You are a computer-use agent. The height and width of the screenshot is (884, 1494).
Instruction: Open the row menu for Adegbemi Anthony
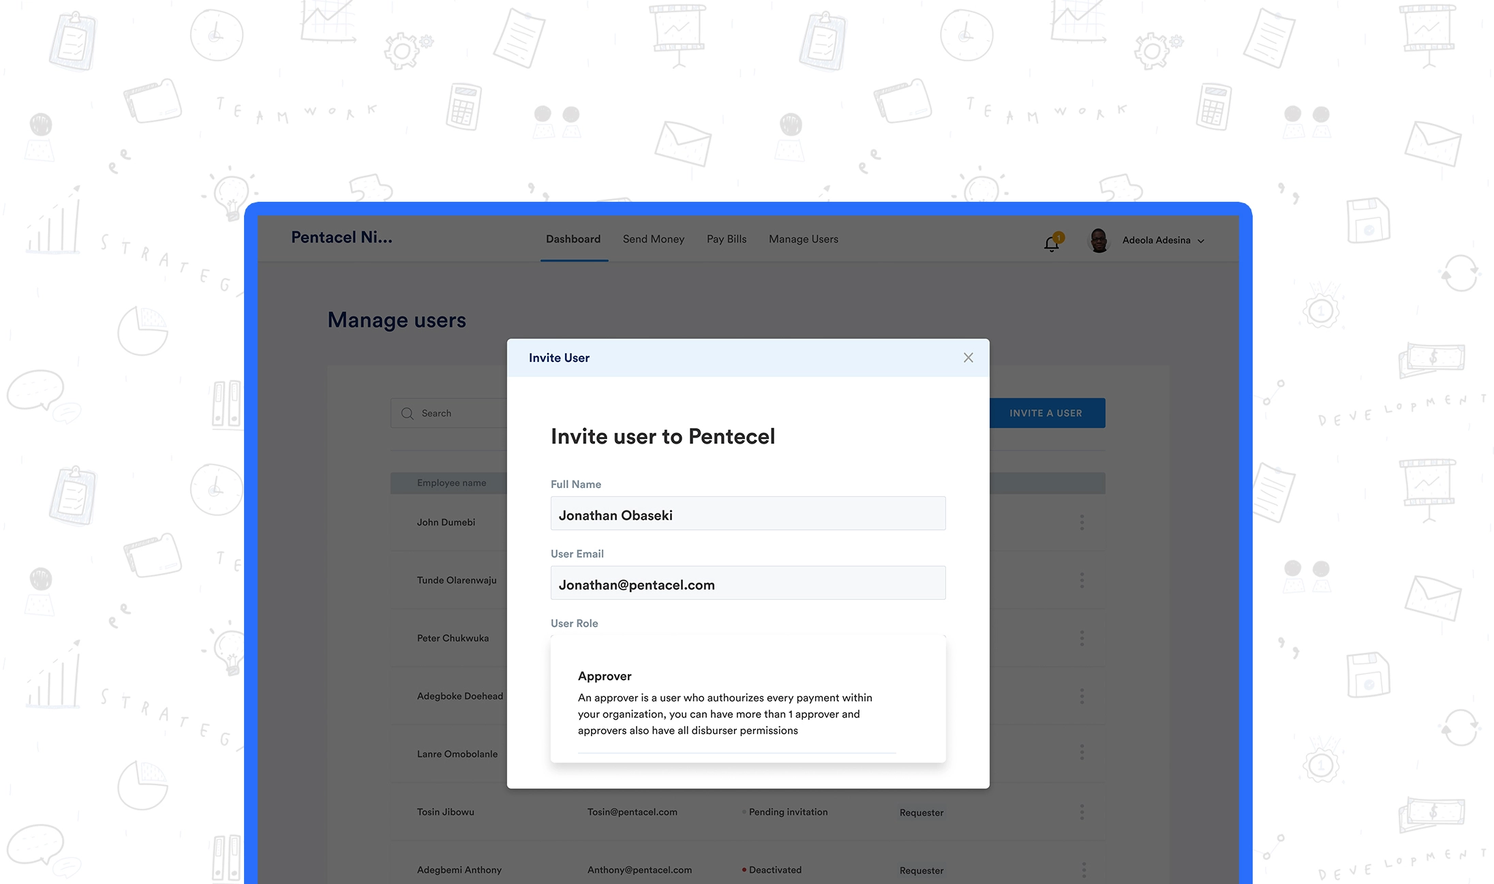(1083, 870)
